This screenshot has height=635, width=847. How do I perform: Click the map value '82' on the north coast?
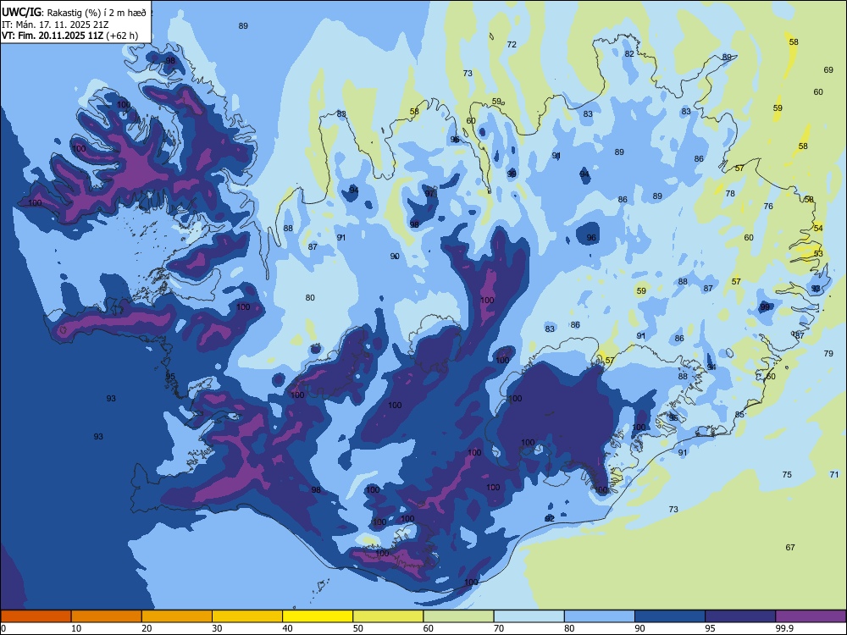(x=629, y=53)
